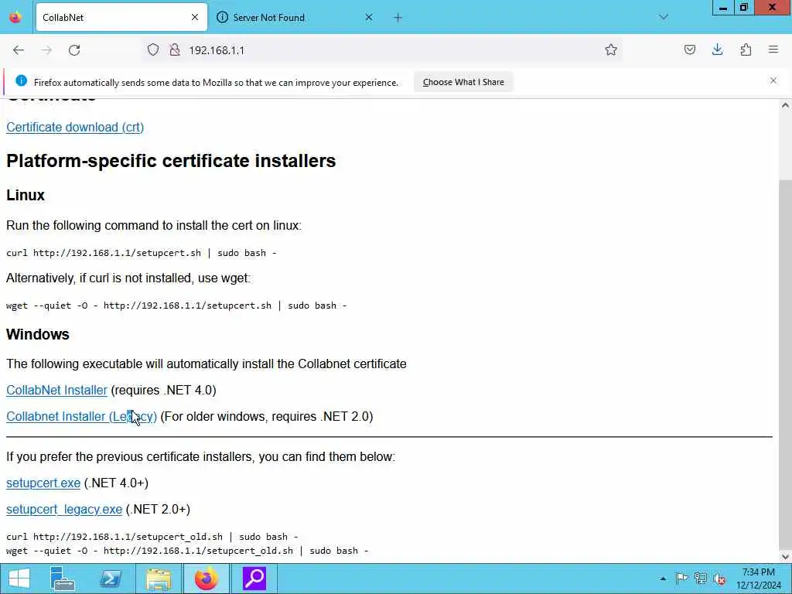Click the Windows section heading
The image size is (792, 594).
coord(38,334)
